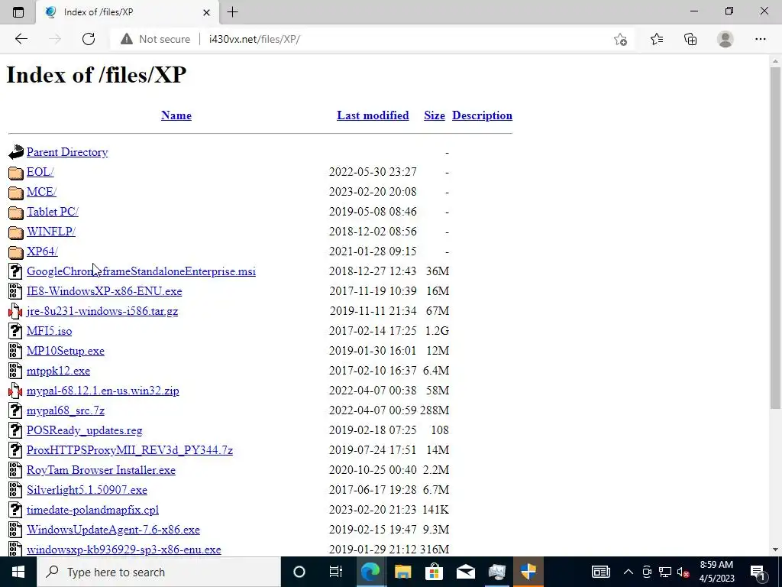Open the Mail app from taskbar

click(465, 572)
